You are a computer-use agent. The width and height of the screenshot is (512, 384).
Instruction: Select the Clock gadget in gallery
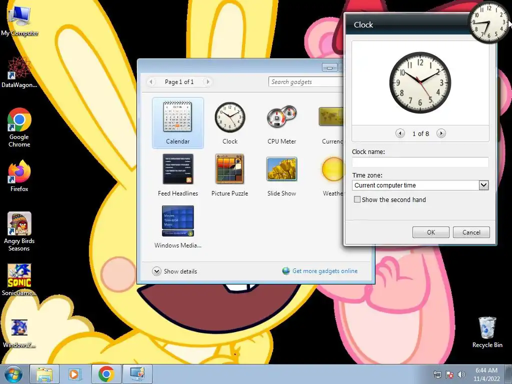tap(230, 123)
